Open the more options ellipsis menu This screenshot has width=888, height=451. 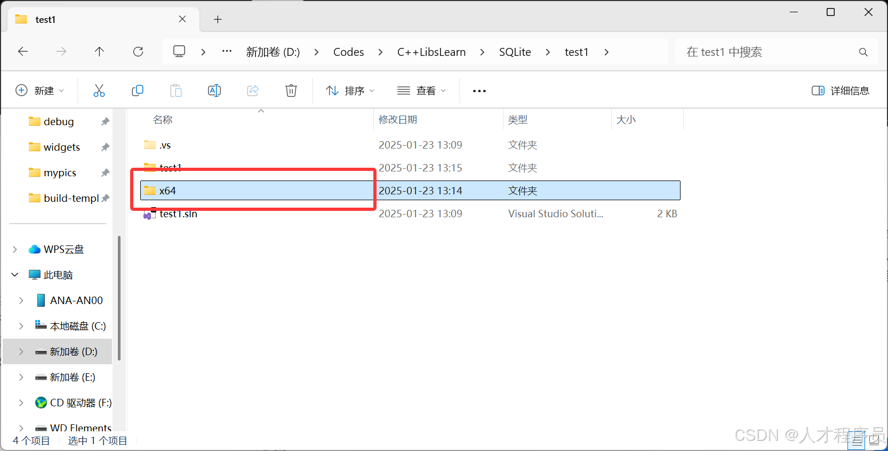point(479,91)
